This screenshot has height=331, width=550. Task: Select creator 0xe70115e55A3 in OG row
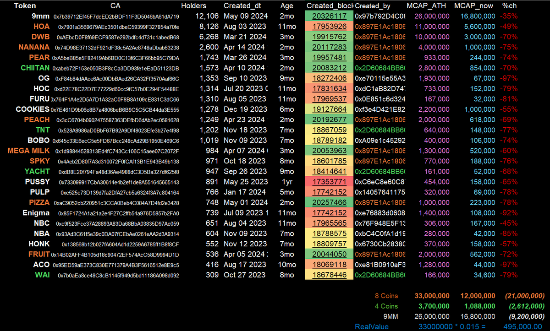click(380, 78)
